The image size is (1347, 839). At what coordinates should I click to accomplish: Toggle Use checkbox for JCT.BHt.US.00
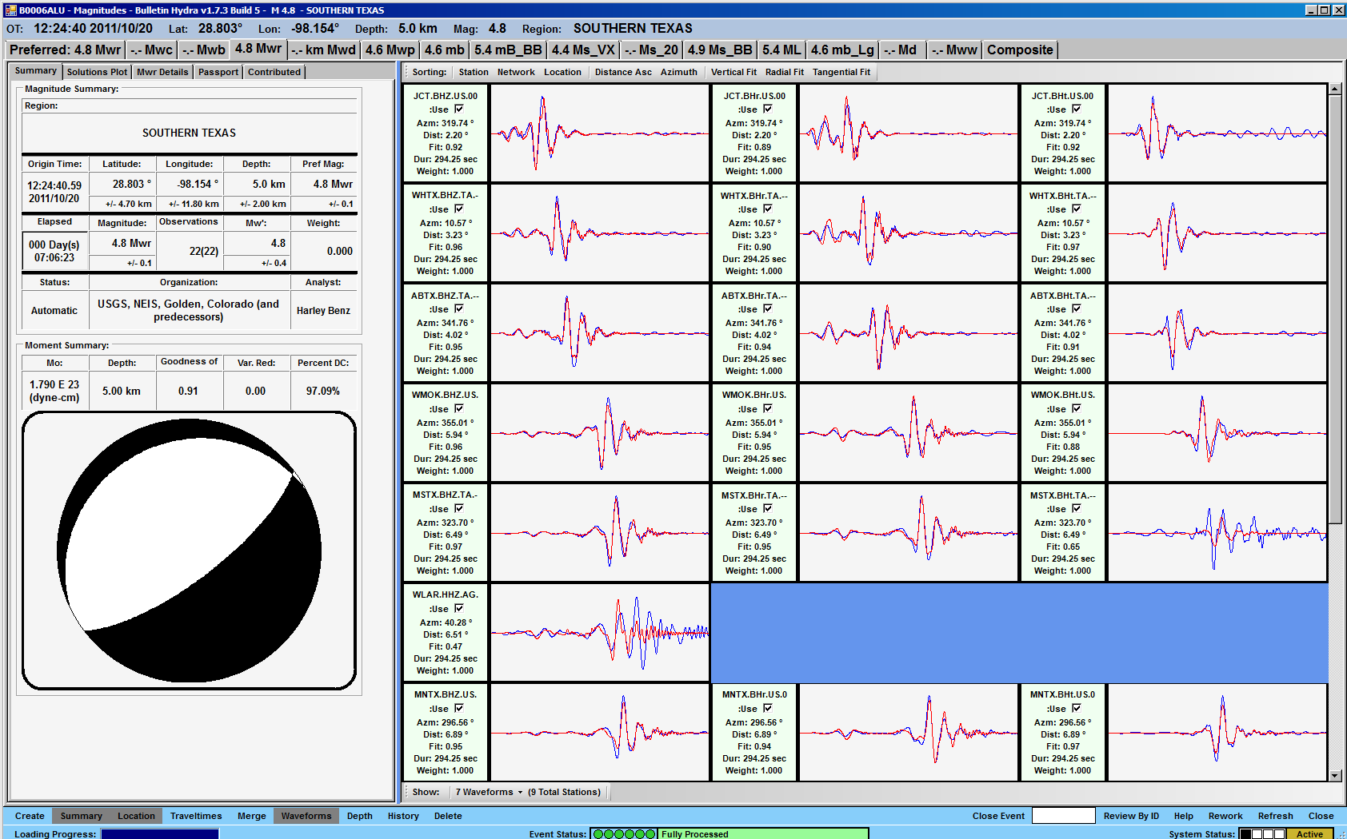click(x=1077, y=109)
